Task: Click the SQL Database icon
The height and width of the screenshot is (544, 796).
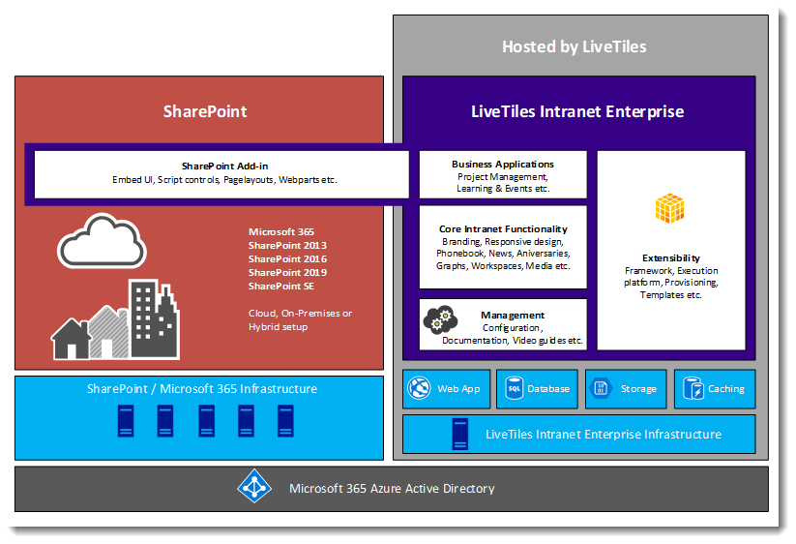Action: coord(514,388)
